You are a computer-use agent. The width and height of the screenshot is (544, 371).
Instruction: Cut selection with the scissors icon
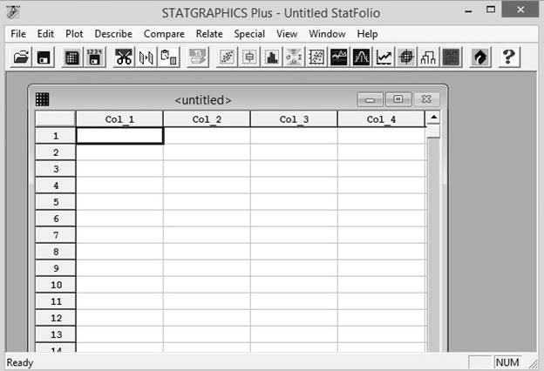[124, 57]
